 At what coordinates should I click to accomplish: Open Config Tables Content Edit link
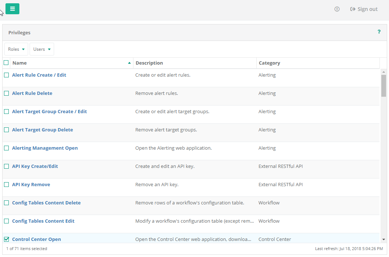tap(43, 221)
